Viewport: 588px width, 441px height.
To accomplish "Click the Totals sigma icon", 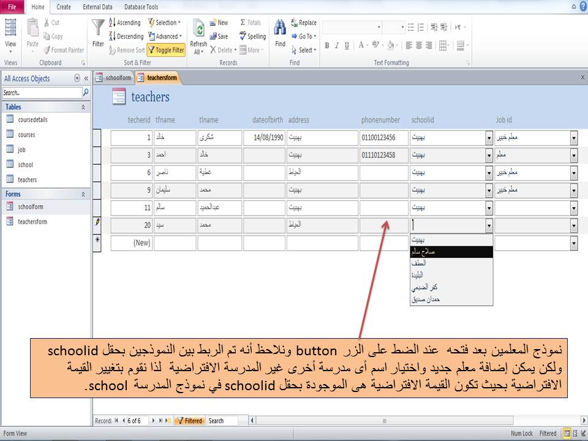I will (243, 23).
